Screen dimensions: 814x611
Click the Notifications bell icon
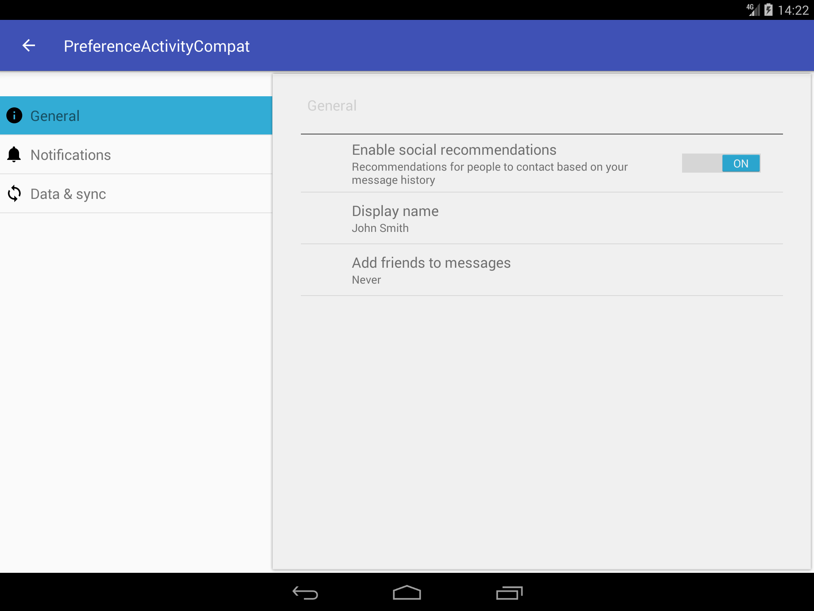(x=14, y=154)
